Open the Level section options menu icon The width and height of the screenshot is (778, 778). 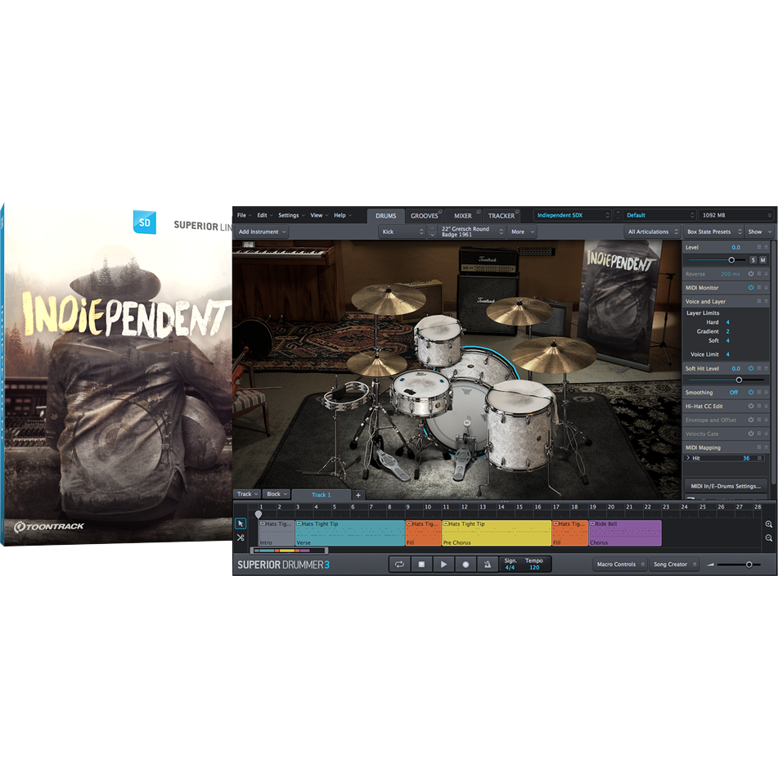758,246
